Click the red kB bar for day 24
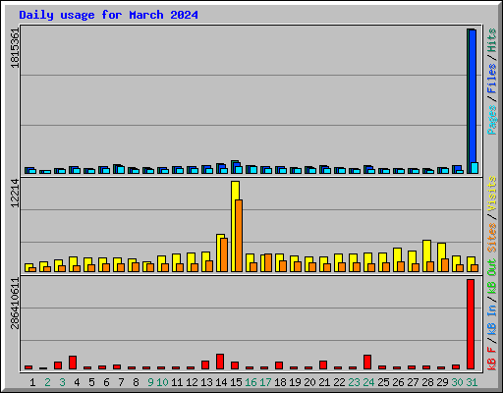 point(367,362)
